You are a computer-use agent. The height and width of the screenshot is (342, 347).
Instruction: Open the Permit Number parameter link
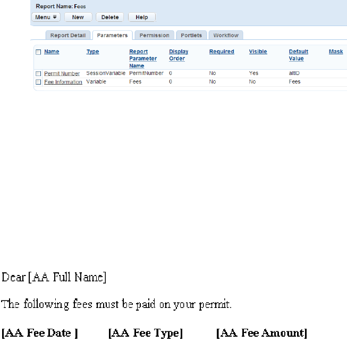pyautogui.click(x=62, y=73)
